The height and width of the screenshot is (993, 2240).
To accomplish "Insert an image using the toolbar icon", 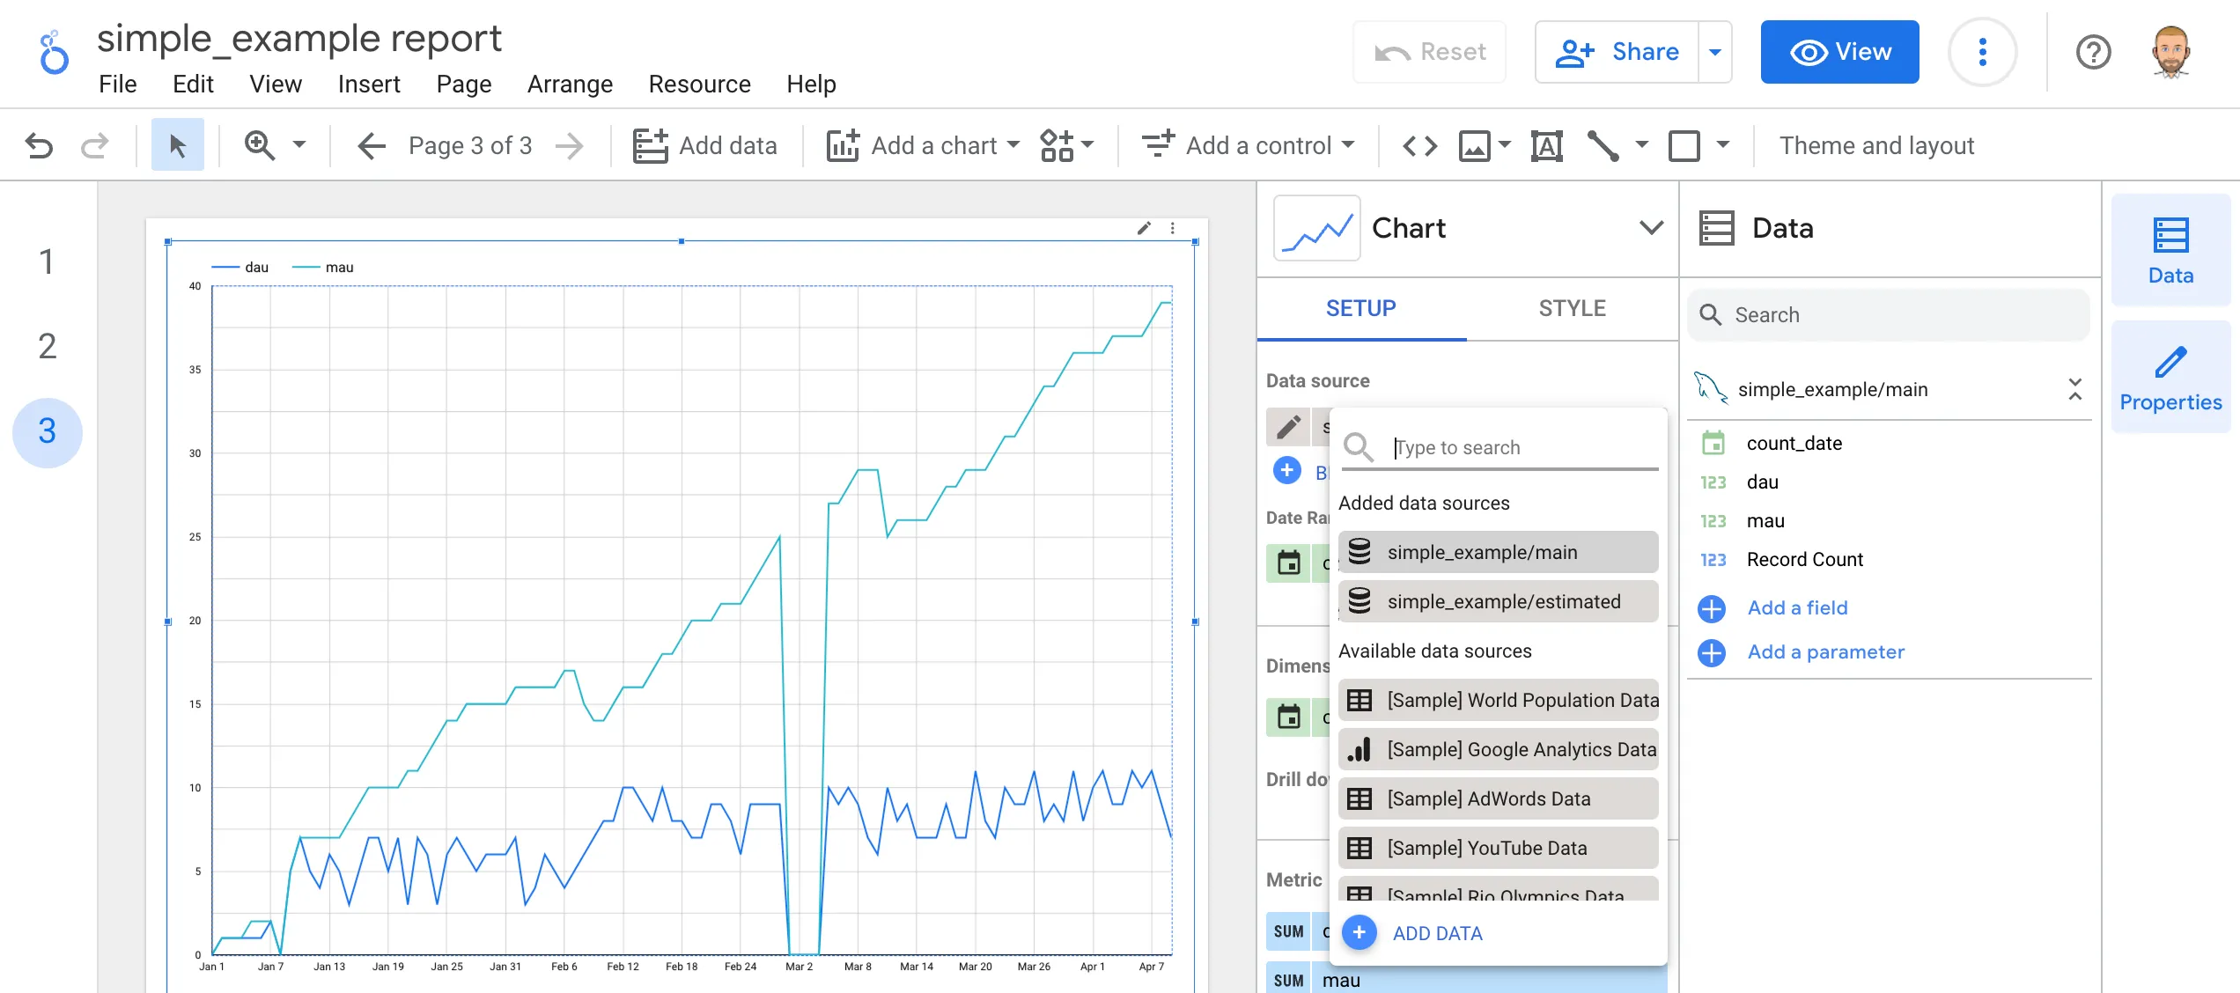I will click(1474, 145).
